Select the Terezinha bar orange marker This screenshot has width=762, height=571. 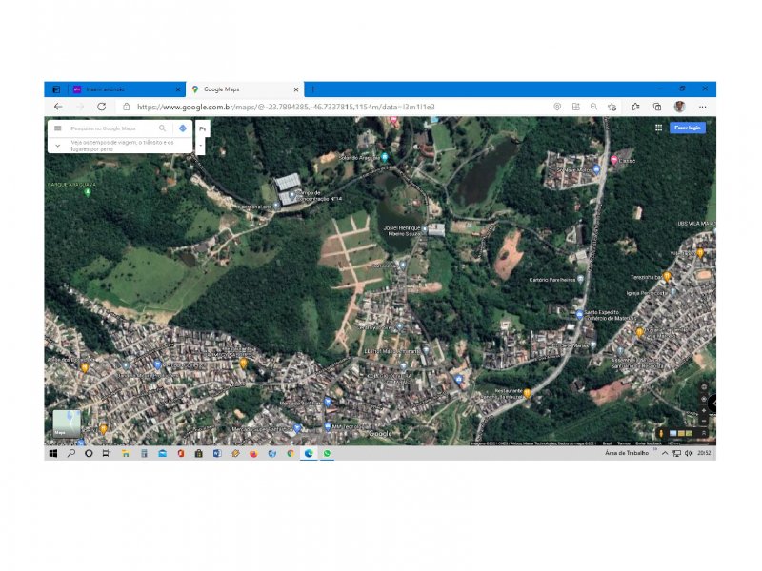click(668, 276)
